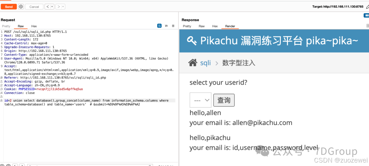Switch Request view to Pretty tab
The width and height of the screenshot is (369, 166).
click(x=6, y=26)
